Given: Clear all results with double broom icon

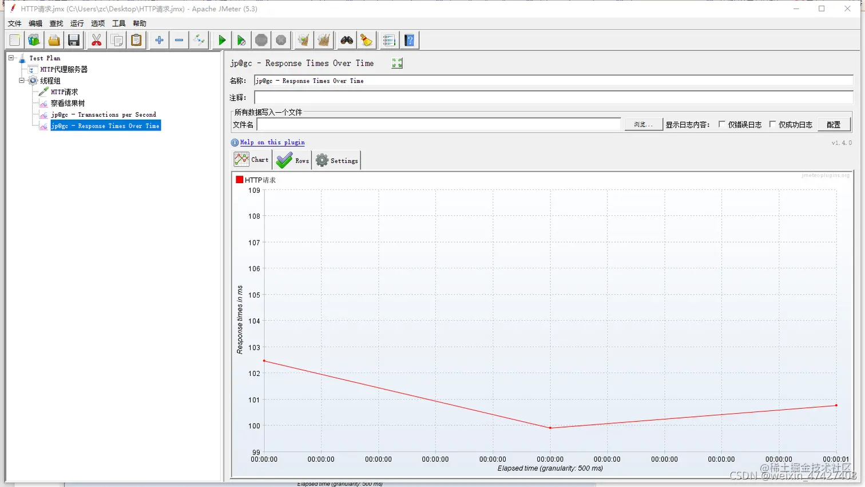Looking at the screenshot, I should (324, 40).
